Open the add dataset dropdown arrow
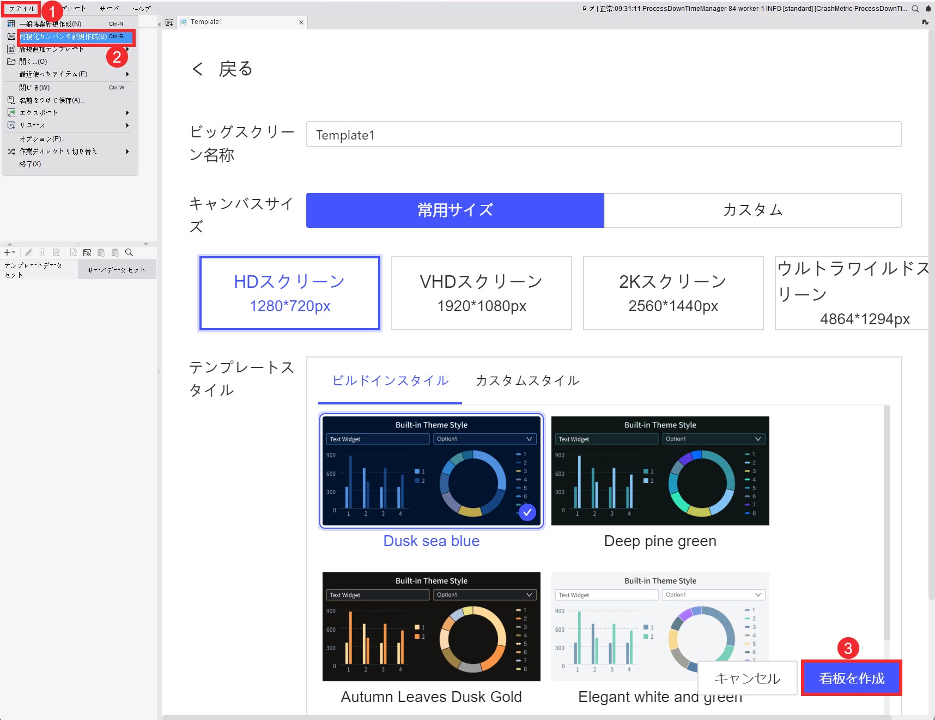 [x=14, y=252]
